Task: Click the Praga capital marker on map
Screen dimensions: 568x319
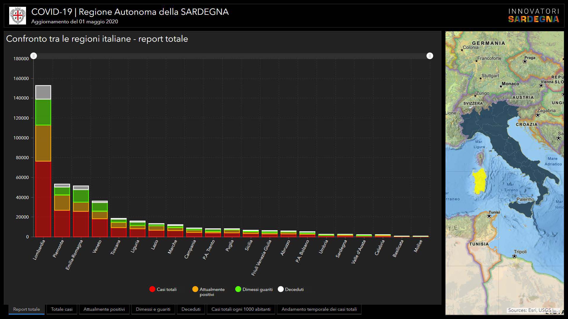Action: [525, 62]
